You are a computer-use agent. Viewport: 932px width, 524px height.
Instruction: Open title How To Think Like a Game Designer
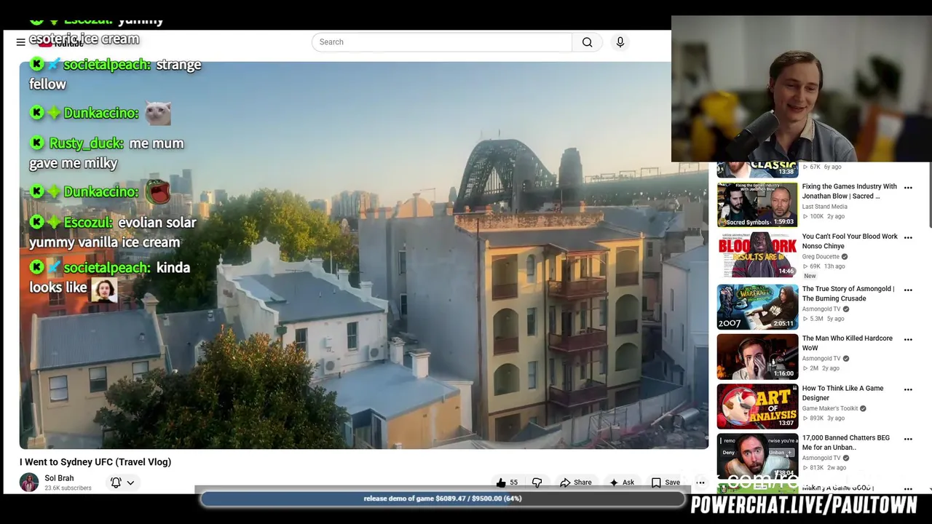842,393
